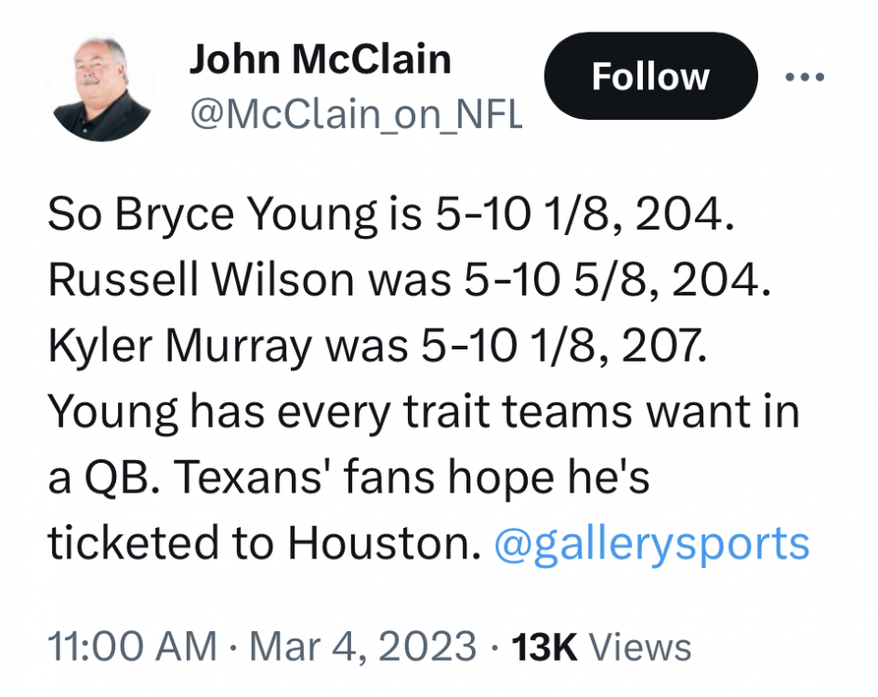Click the tweet line about Kyler Murray

tap(376, 347)
